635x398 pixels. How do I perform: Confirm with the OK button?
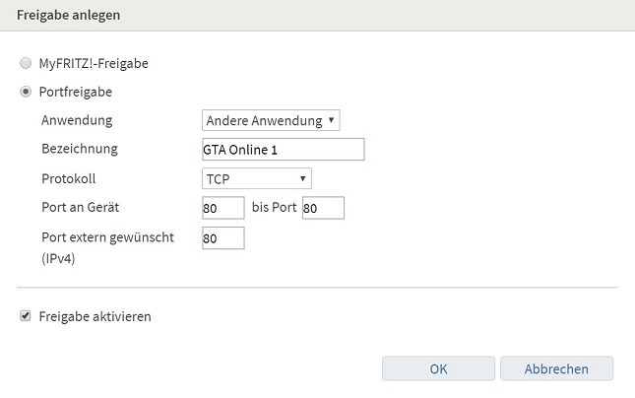coord(439,368)
